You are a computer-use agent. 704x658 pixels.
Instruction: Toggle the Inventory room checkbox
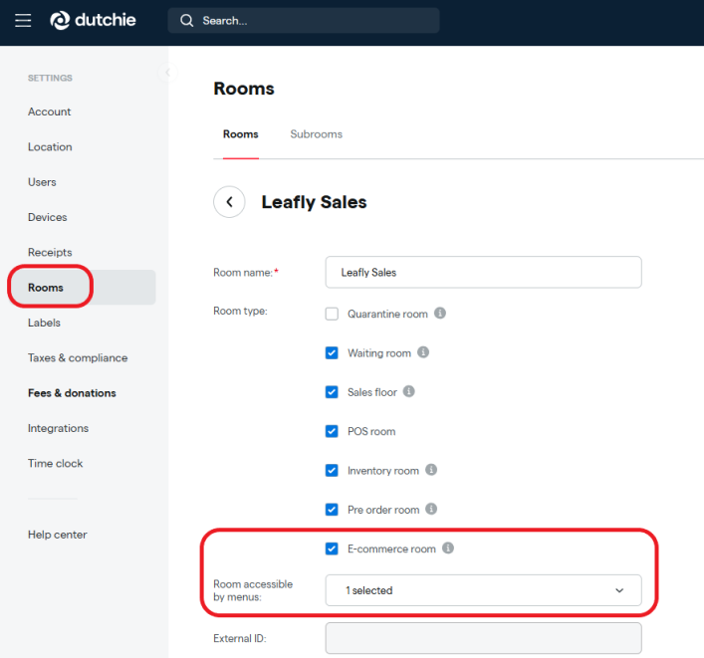coord(332,471)
